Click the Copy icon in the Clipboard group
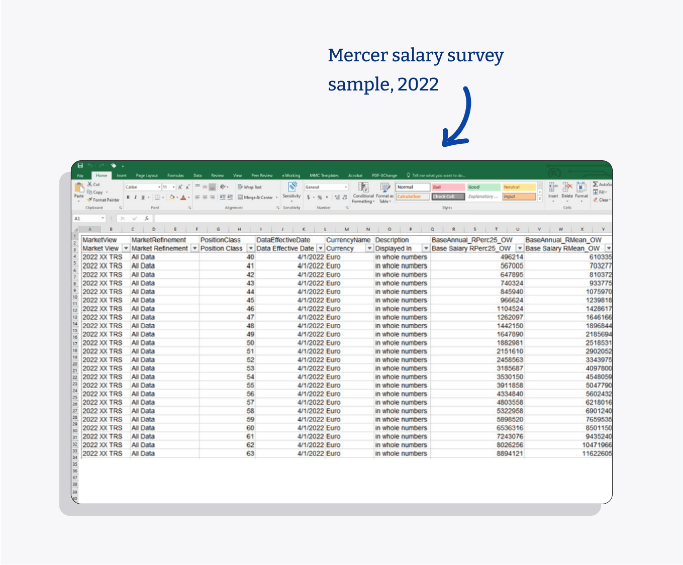 (90, 192)
